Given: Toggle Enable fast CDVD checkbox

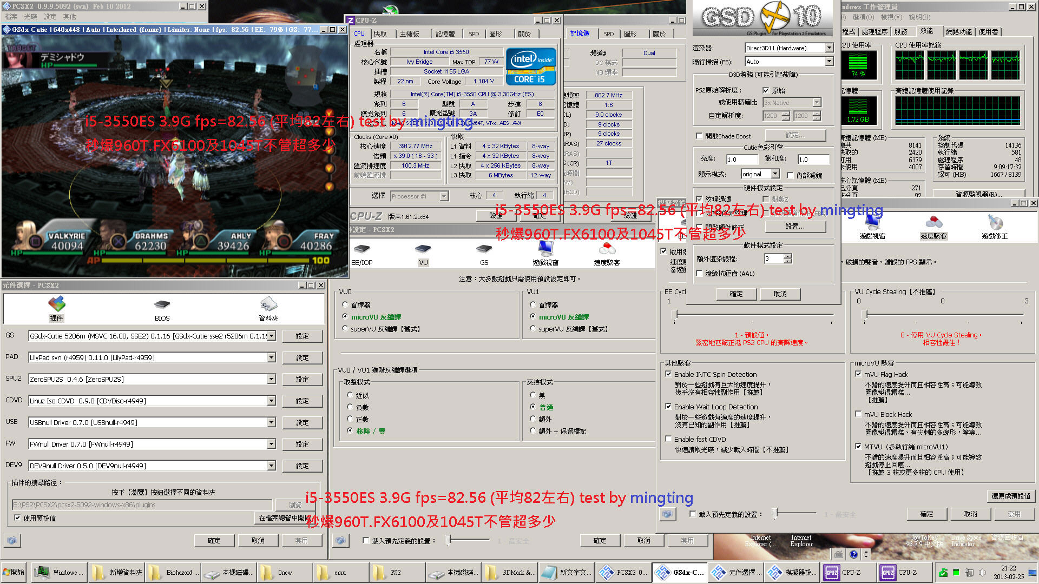Looking at the screenshot, I should (x=668, y=439).
